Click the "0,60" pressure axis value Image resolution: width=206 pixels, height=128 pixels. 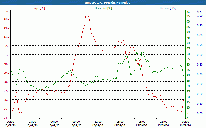200,55
